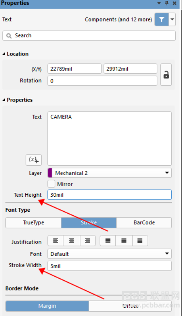Expand the filter dropdown arrow beside the funnel
Viewport: 182px width, 316px height.
[x=172, y=19]
